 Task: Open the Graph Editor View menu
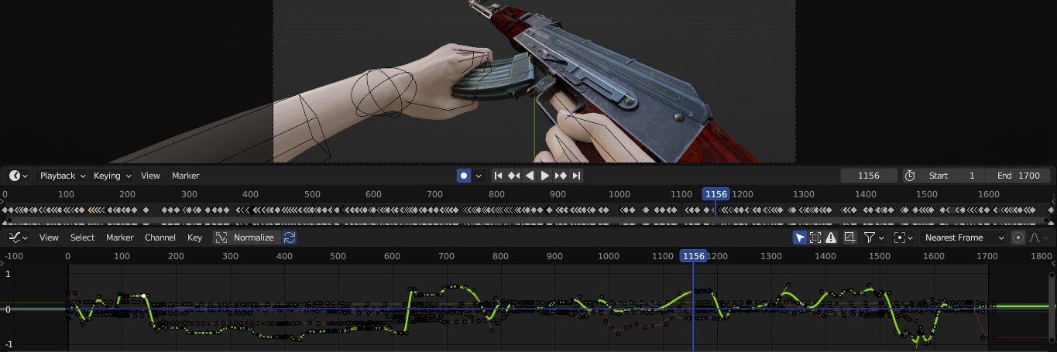[x=49, y=238]
